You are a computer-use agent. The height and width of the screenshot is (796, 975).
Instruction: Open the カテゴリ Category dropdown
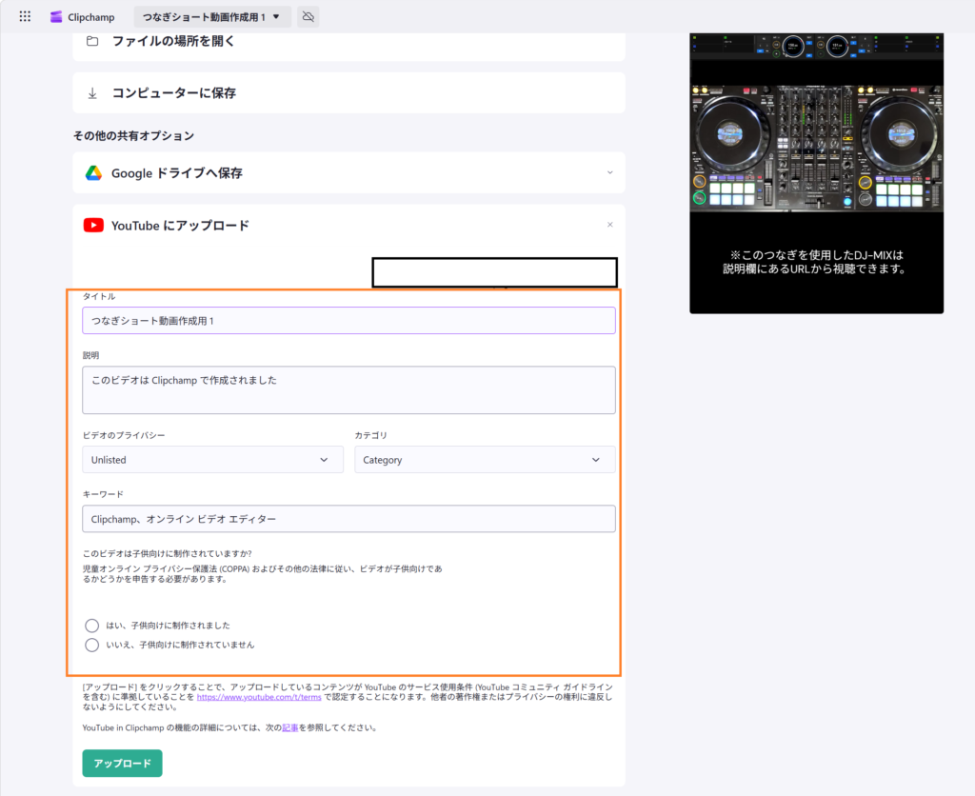point(485,460)
